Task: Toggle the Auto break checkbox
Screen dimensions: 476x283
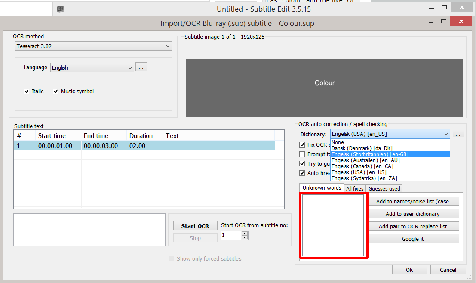Action: (x=302, y=173)
